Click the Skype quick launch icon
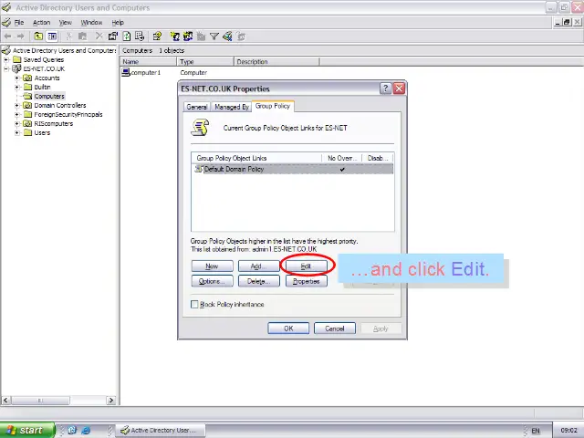 point(72,430)
